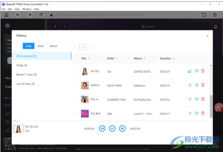Check the DU DU track checkbox
The width and height of the screenshot is (223, 152).
click(x=75, y=72)
